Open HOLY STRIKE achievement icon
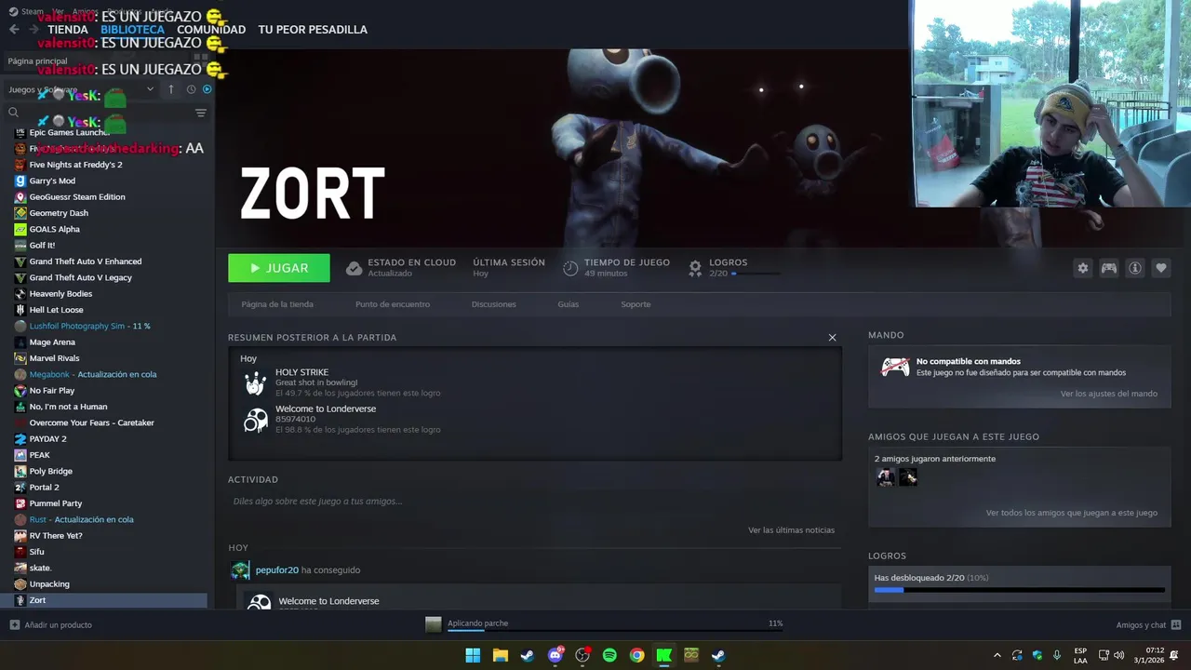The width and height of the screenshot is (1191, 670). pyautogui.click(x=255, y=382)
